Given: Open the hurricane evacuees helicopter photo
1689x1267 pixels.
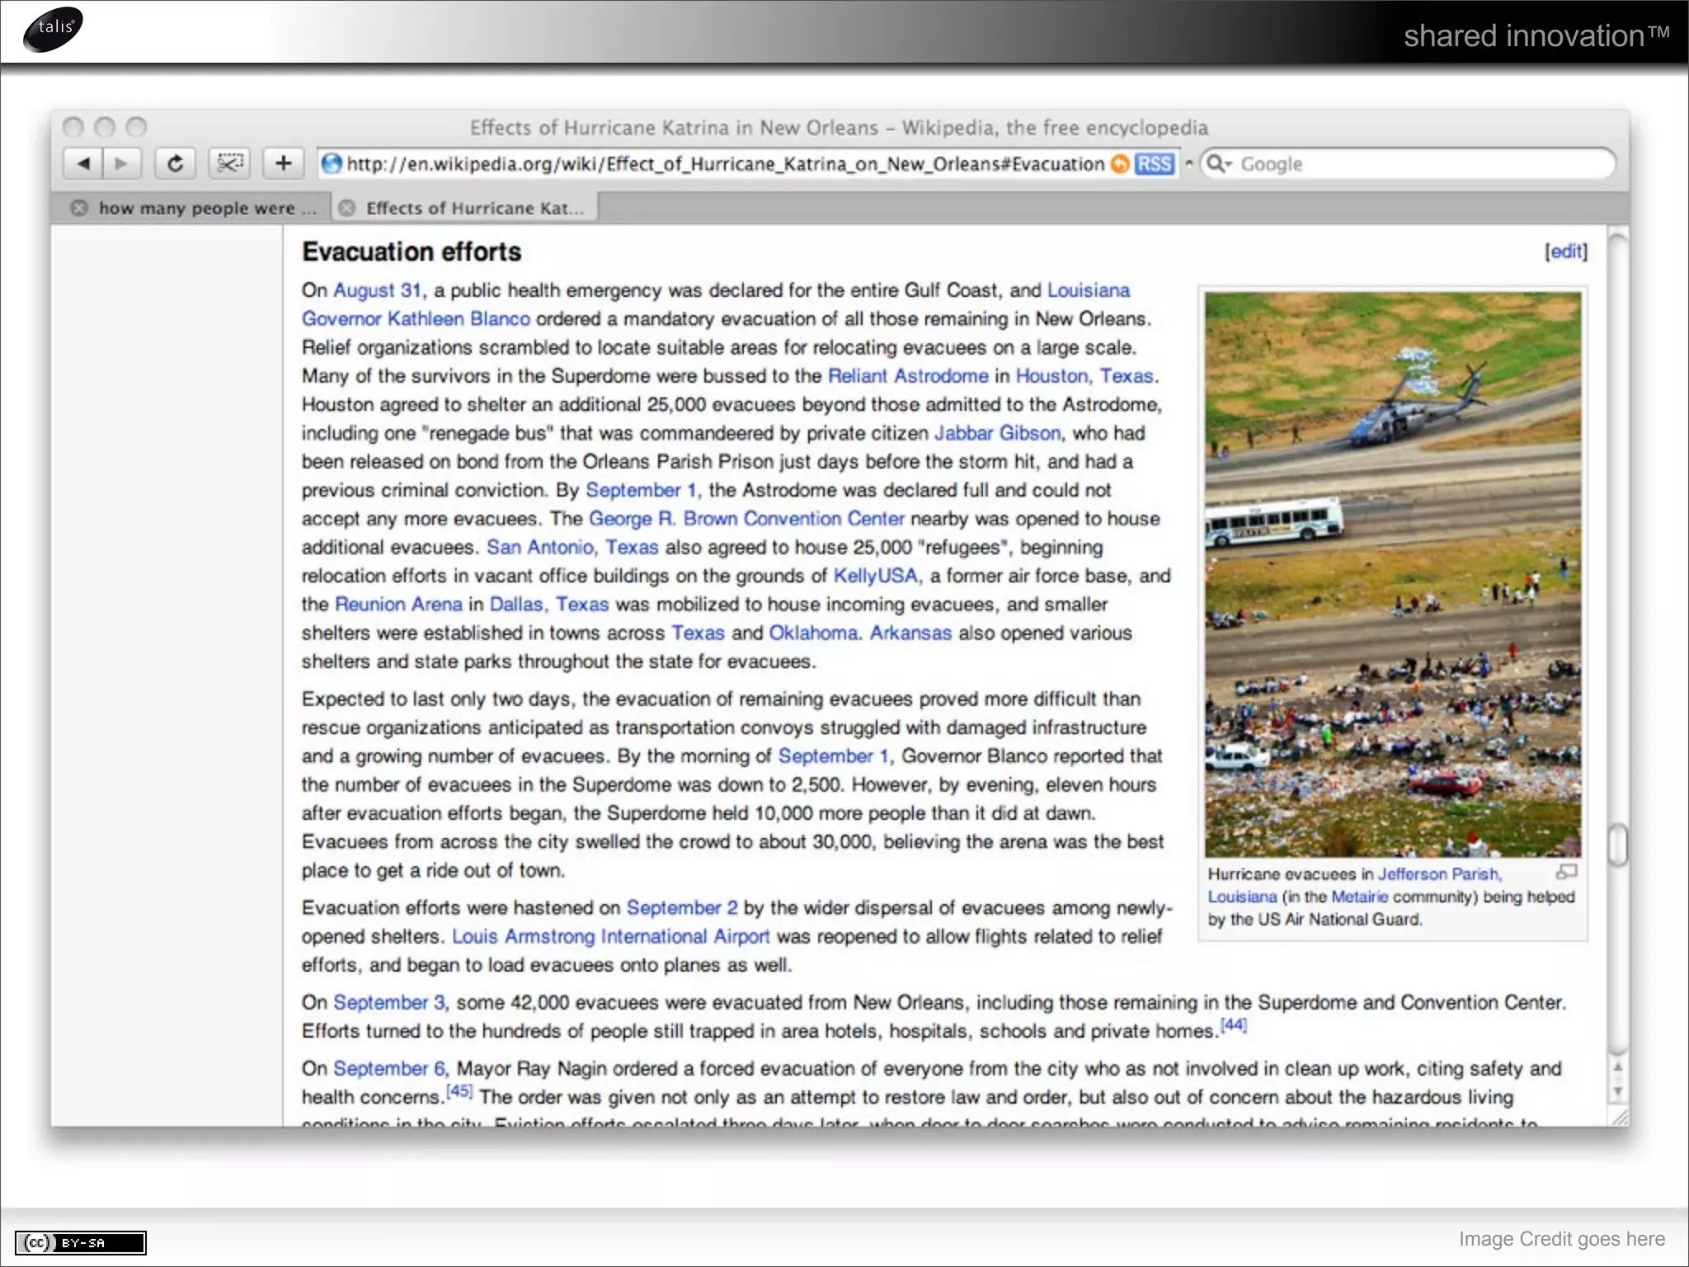Looking at the screenshot, I should coord(1393,574).
